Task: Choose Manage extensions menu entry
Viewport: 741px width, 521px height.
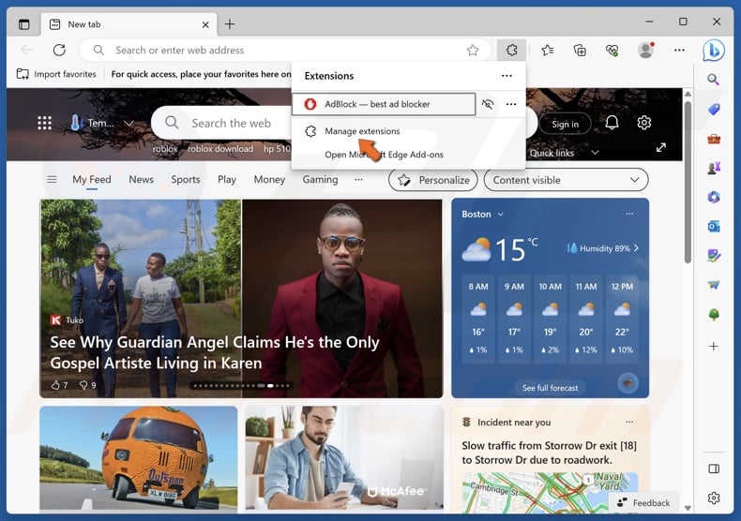Action: coord(362,131)
